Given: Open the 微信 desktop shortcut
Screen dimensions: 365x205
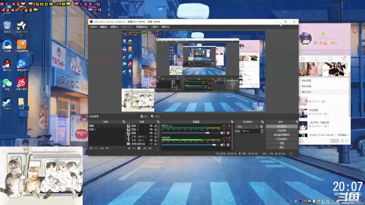Looking at the screenshot, I should (7, 84).
